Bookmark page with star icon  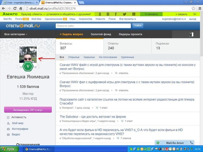pyautogui.click(x=193, y=8)
